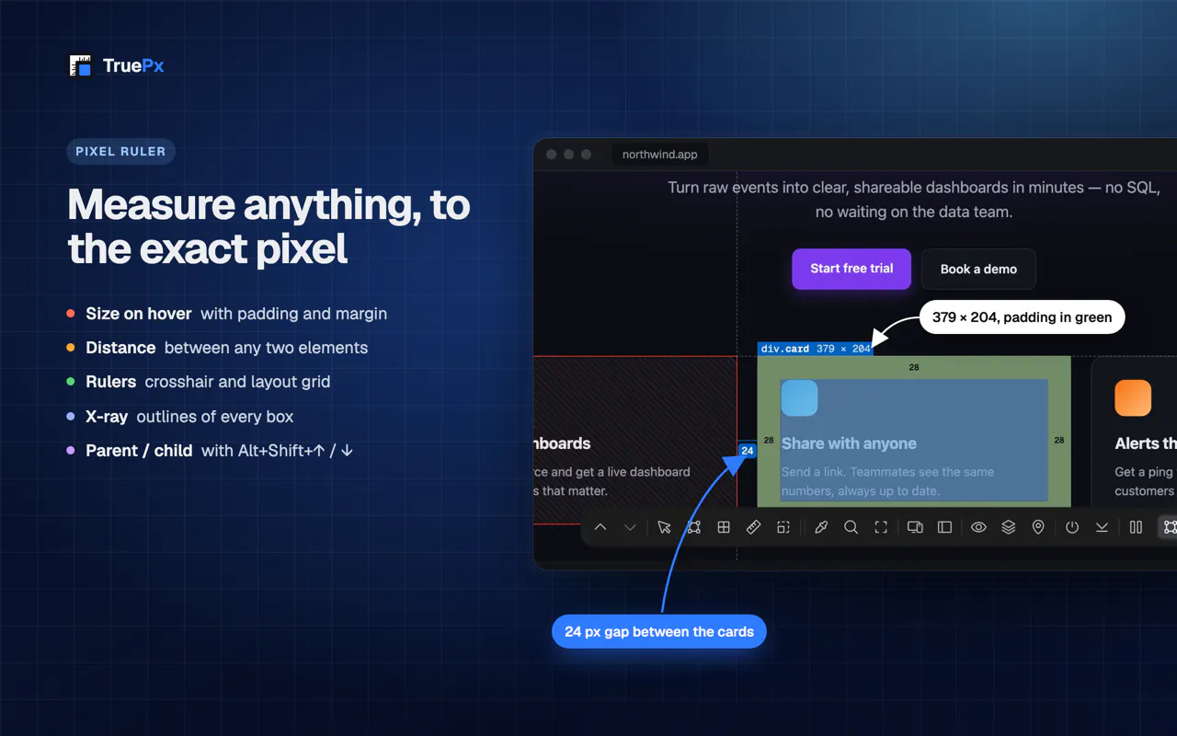Click the location pin icon in toolbar
The image size is (1177, 736).
[1038, 527]
